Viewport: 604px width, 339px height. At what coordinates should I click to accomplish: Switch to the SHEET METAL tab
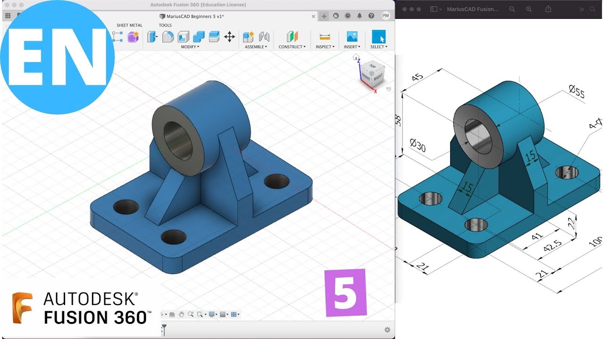pos(129,25)
